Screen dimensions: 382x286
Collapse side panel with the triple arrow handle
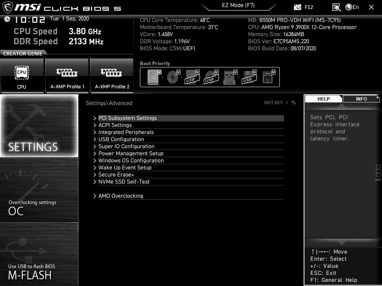tap(378, 180)
